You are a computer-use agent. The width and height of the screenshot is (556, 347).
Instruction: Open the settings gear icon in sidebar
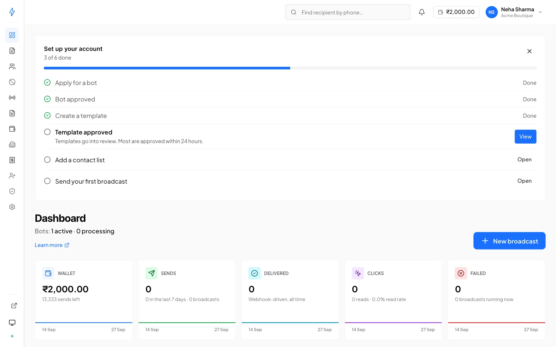point(12,207)
